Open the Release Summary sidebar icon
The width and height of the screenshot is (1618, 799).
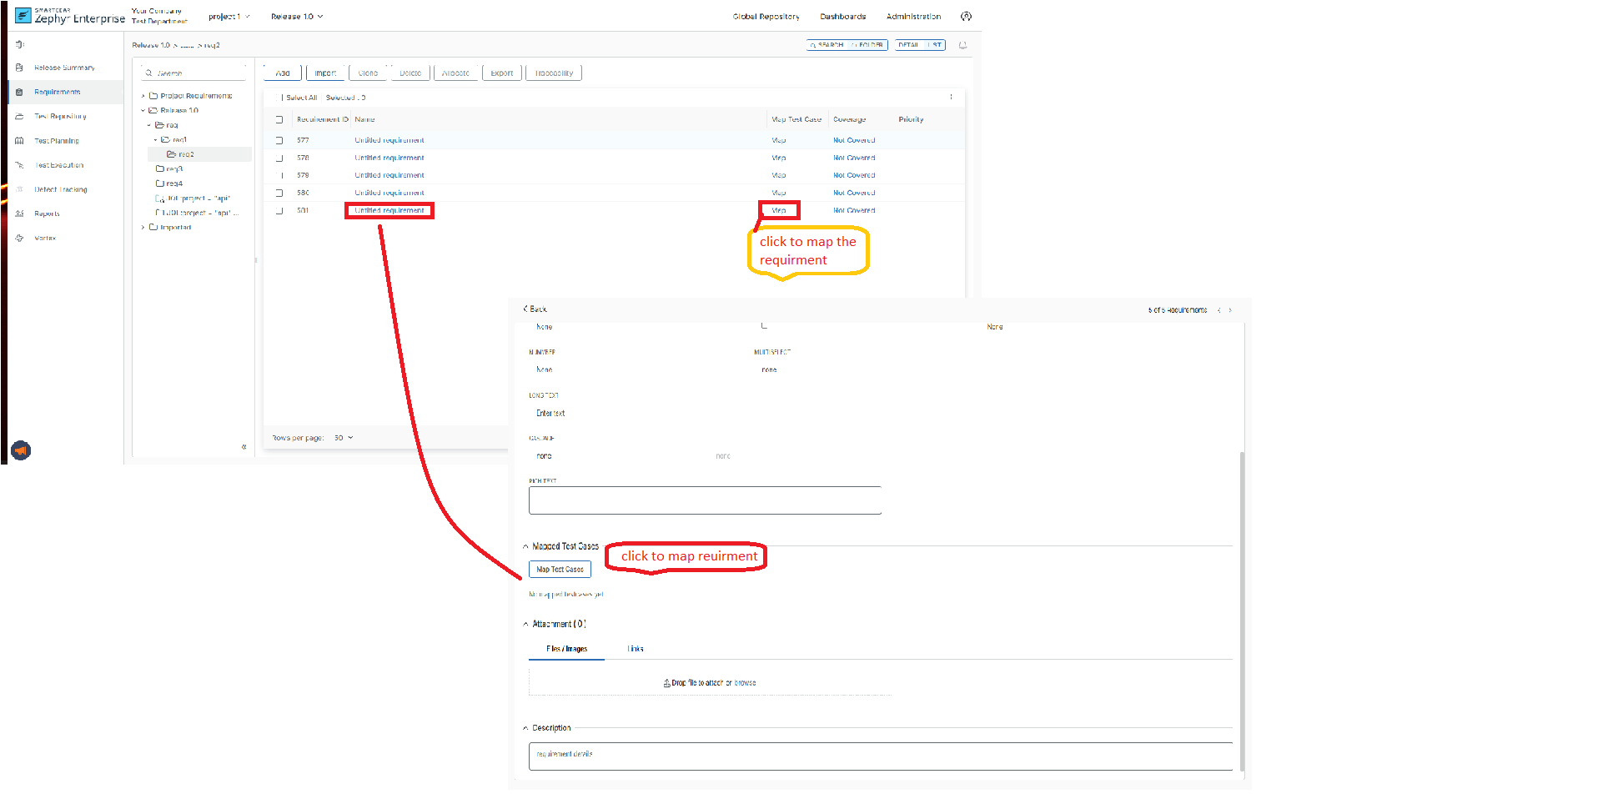tap(19, 68)
